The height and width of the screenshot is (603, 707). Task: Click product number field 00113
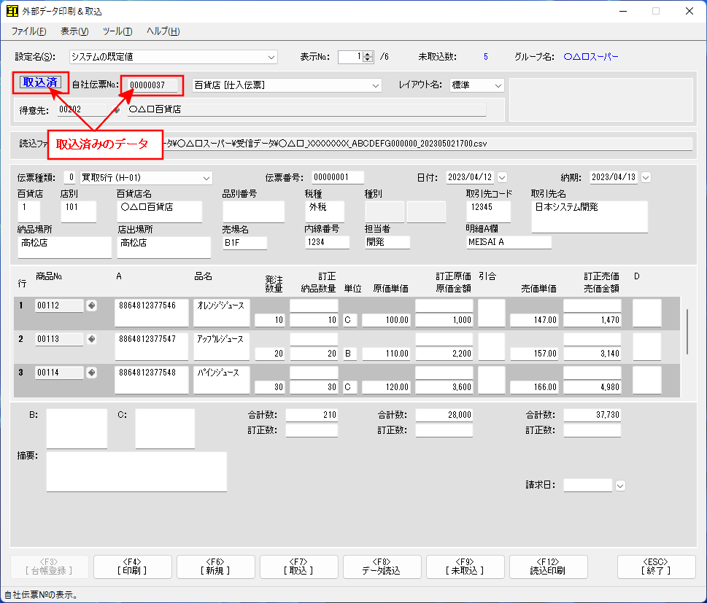[x=59, y=339]
